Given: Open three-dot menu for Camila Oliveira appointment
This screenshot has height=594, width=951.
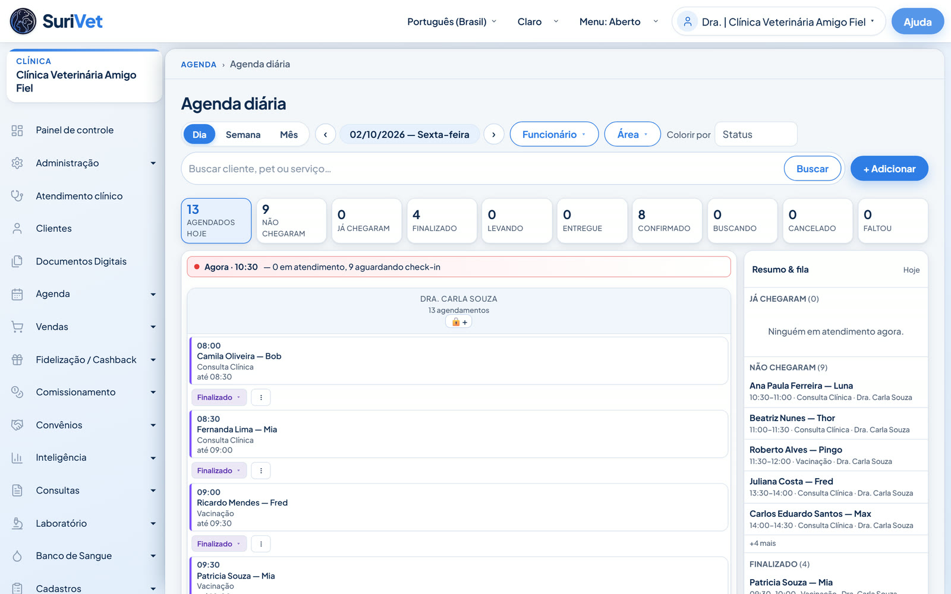Looking at the screenshot, I should click(x=261, y=397).
